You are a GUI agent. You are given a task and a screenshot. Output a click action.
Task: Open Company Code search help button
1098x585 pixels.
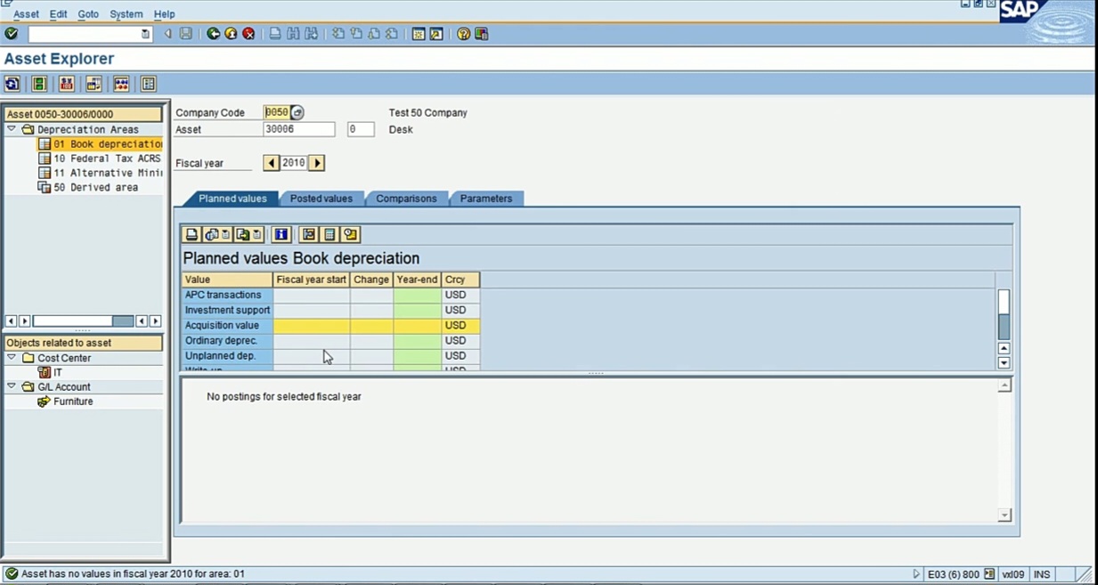click(x=297, y=113)
